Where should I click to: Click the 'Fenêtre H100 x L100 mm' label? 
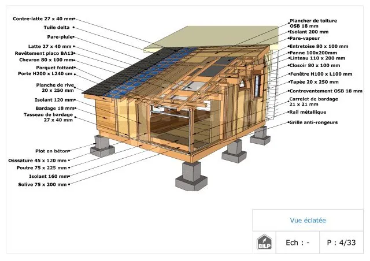click(x=320, y=74)
